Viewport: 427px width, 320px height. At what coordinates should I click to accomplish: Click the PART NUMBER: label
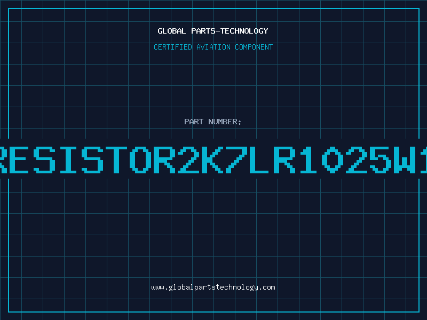pos(213,122)
